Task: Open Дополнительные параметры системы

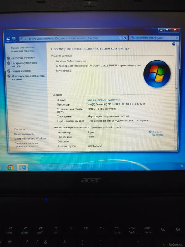Action: (28, 77)
